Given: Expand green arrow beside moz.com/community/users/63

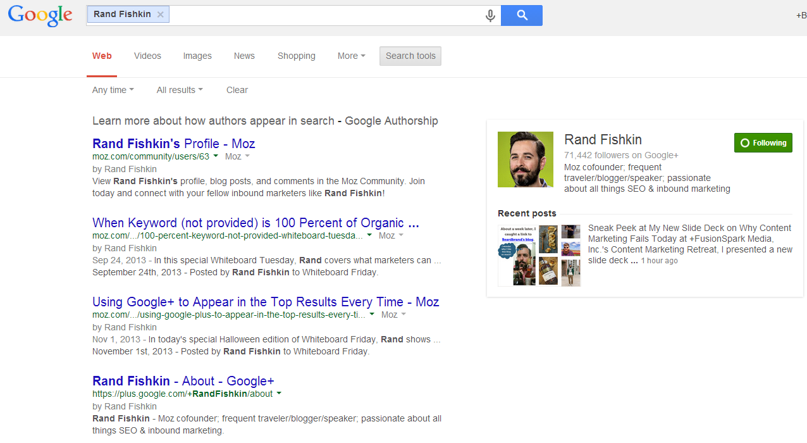Looking at the screenshot, I should tap(216, 156).
